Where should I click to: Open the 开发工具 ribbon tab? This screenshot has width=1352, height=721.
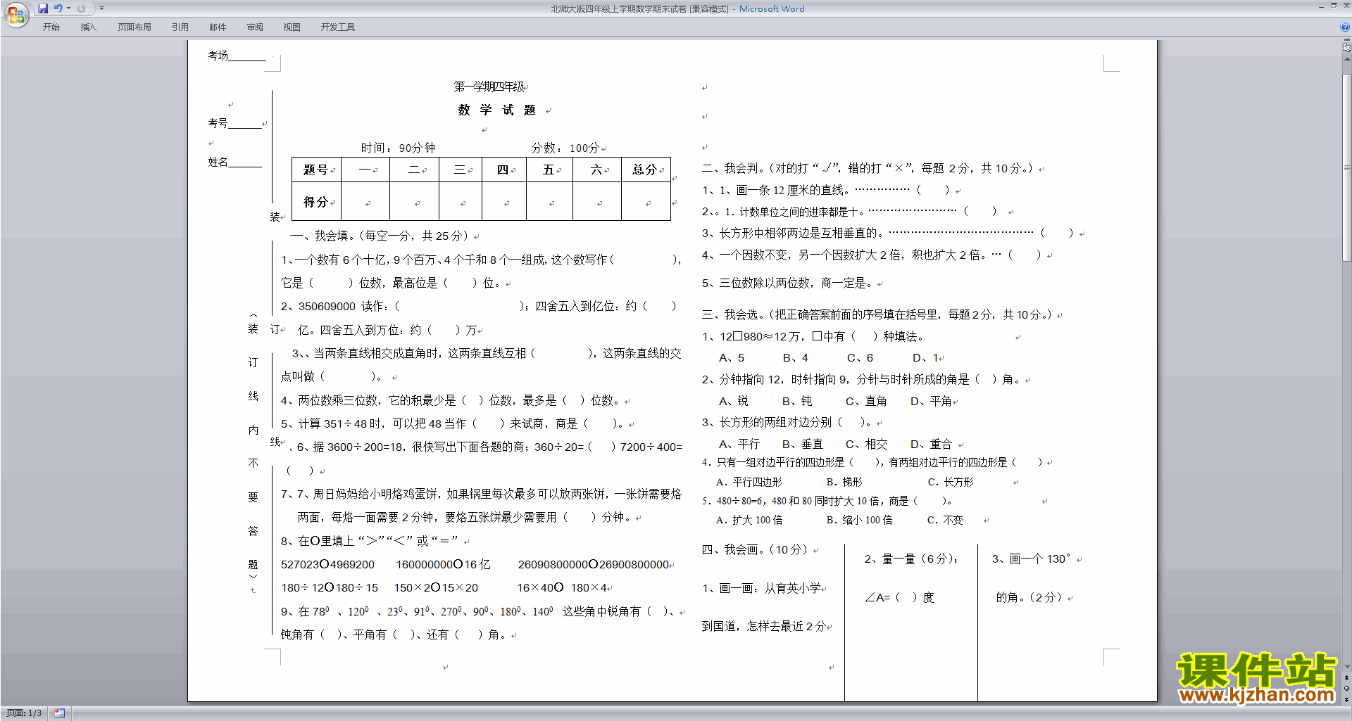coord(338,27)
